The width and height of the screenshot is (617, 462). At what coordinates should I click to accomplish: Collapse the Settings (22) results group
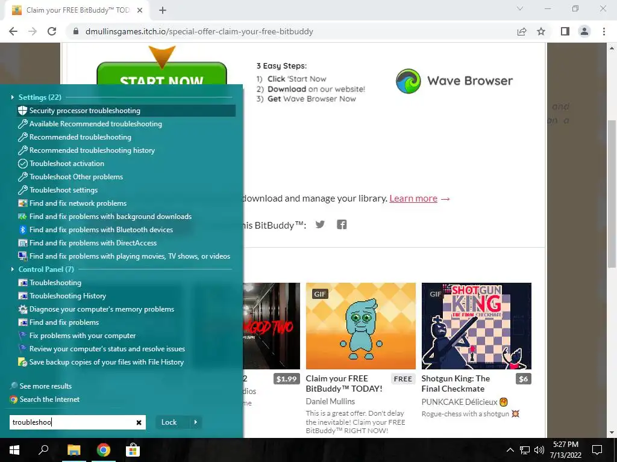[x=12, y=97]
